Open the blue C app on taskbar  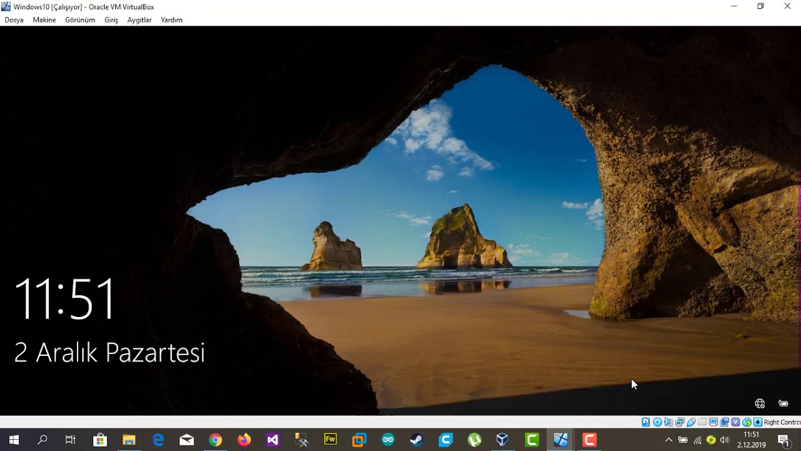click(x=446, y=440)
